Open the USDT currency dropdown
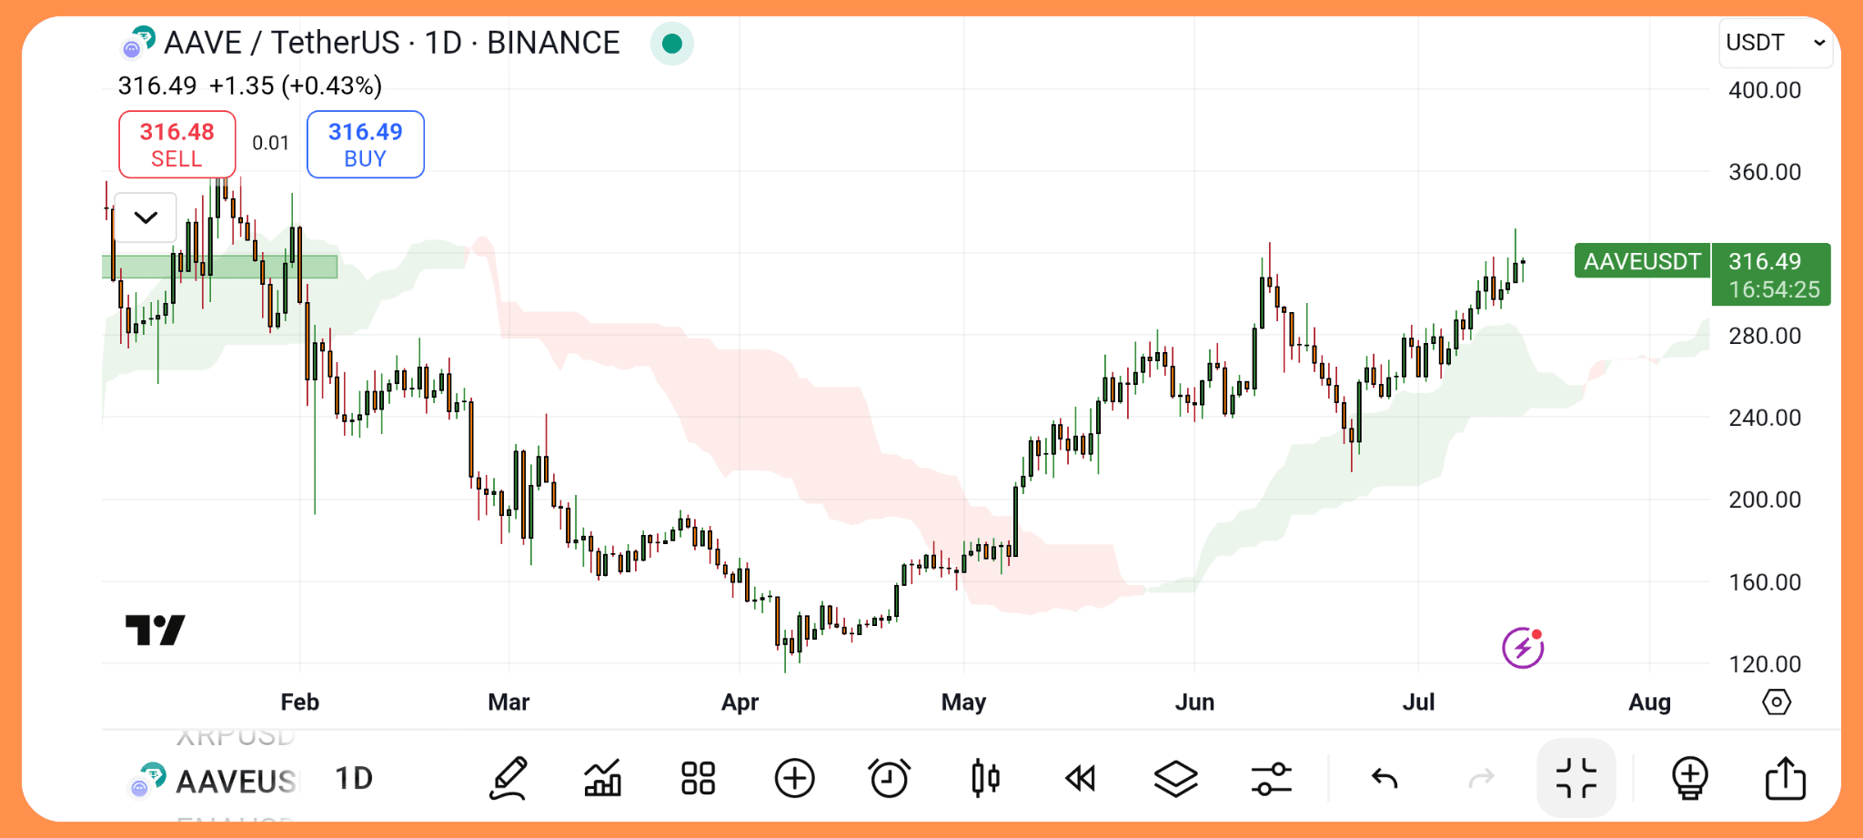The width and height of the screenshot is (1863, 838). (x=1775, y=43)
